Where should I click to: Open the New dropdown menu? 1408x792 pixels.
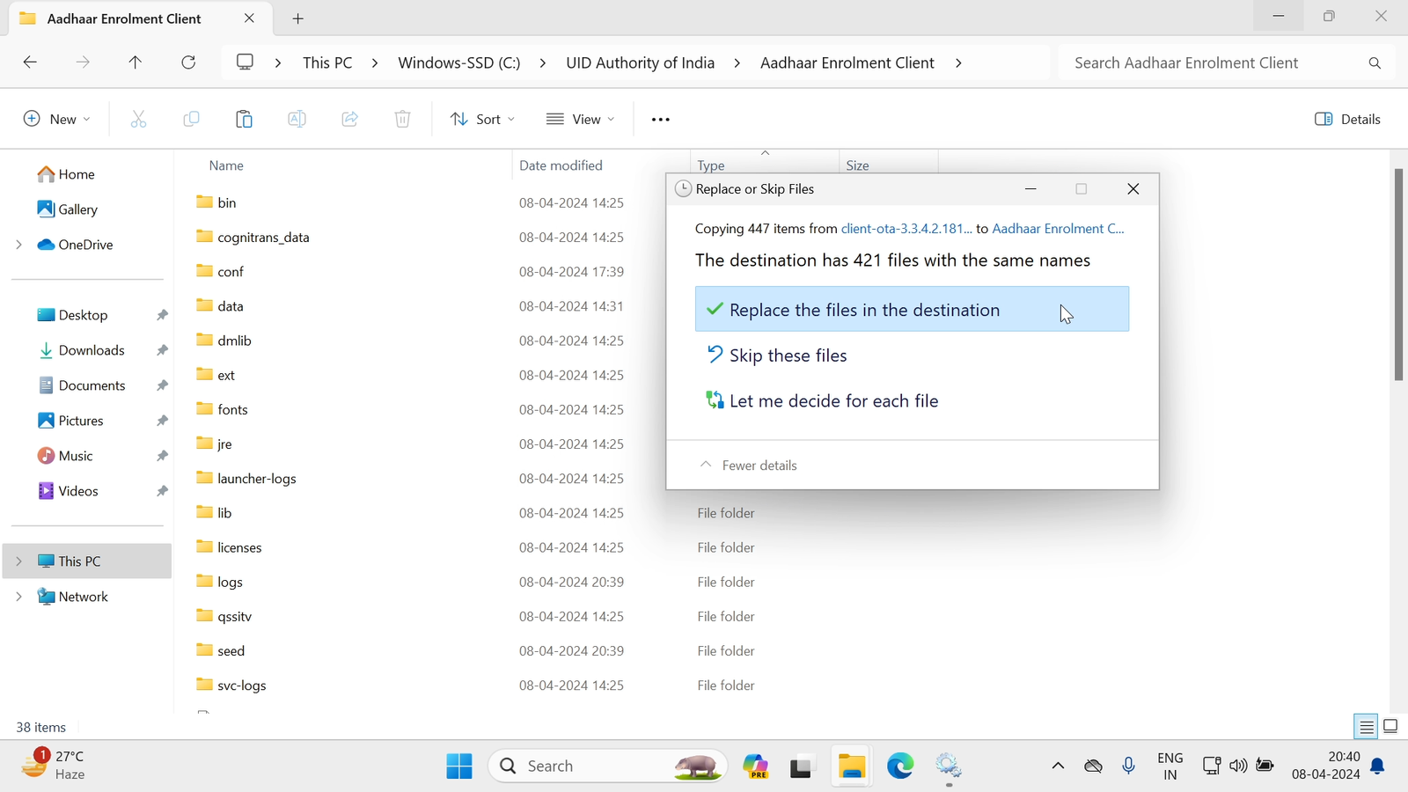pyautogui.click(x=56, y=119)
